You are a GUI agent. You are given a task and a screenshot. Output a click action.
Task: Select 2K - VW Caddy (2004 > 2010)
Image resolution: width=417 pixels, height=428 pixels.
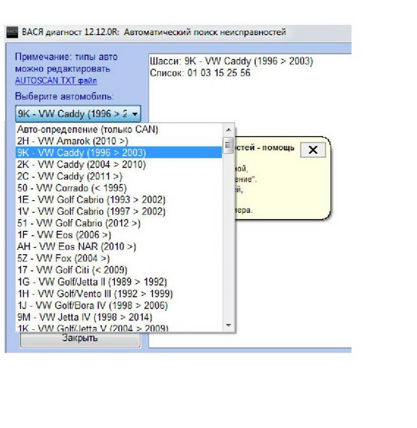point(119,164)
